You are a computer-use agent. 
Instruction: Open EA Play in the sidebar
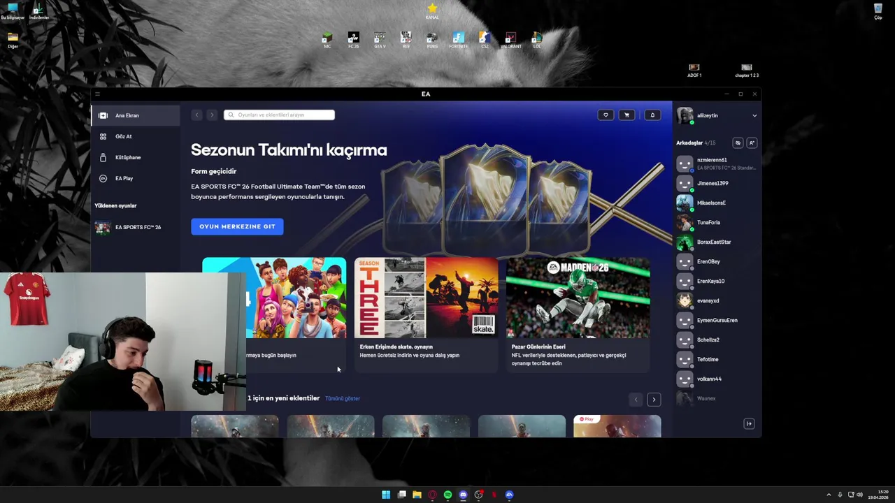[x=136, y=178]
